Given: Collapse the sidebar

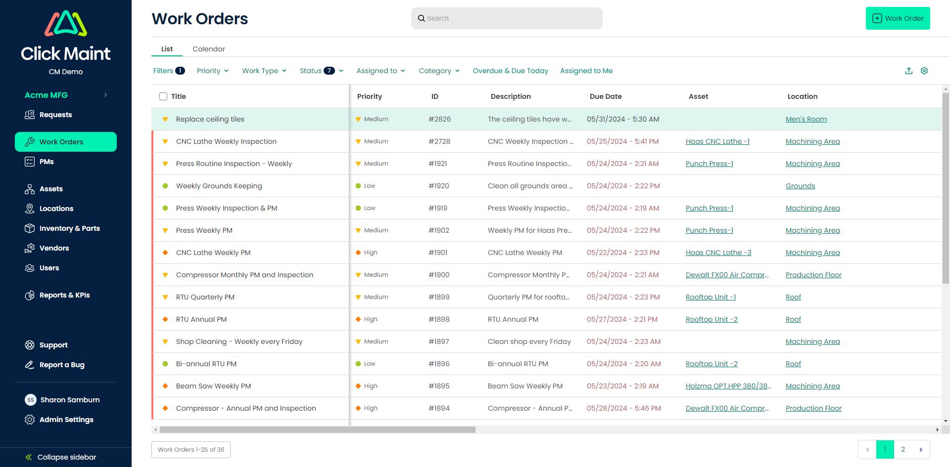Looking at the screenshot, I should click(61, 457).
